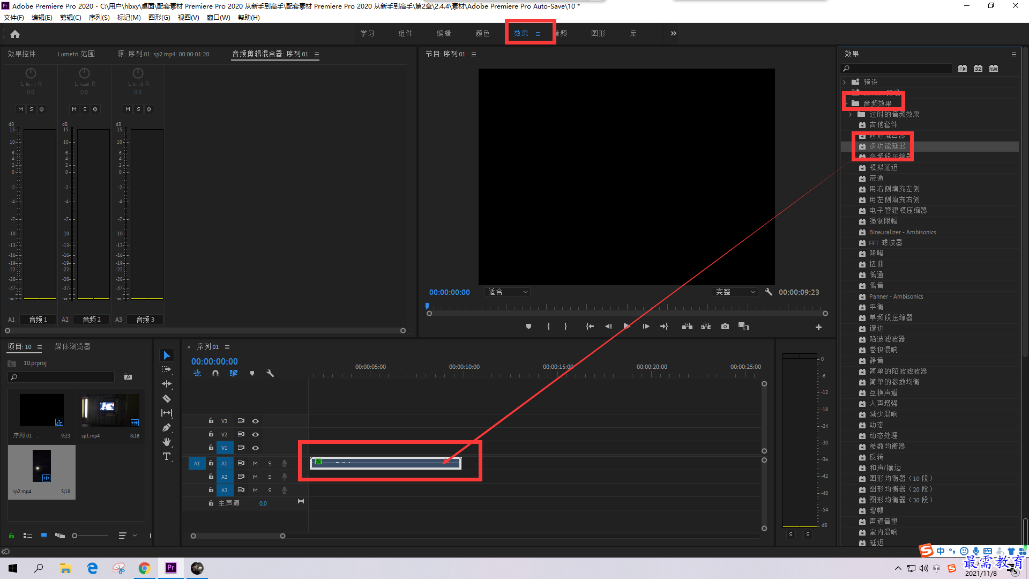The width and height of the screenshot is (1029, 579).
Task: Solo timeline track A2
Action: click(x=270, y=477)
